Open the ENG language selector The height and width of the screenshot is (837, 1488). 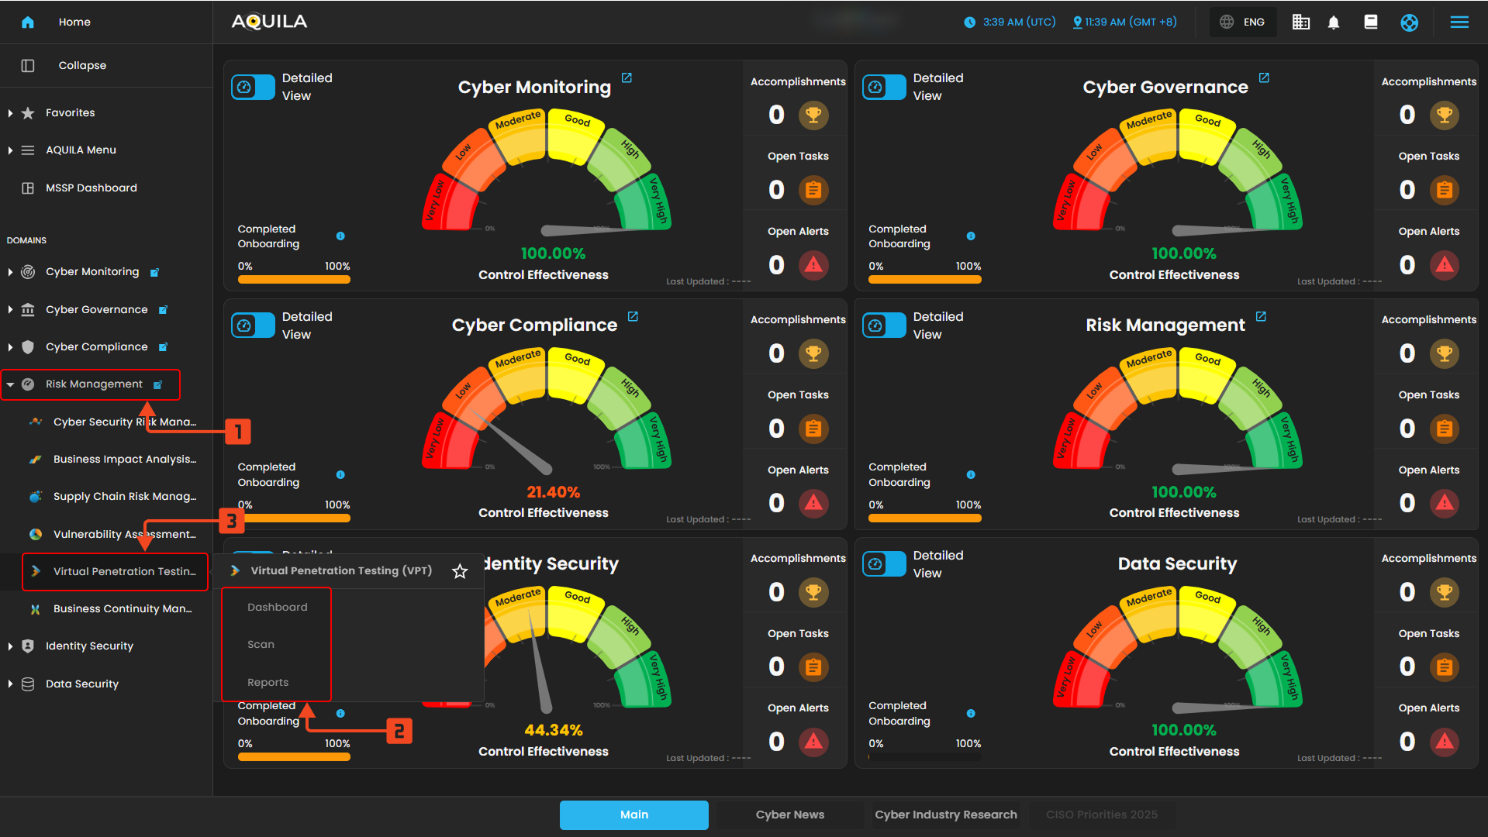click(1242, 22)
